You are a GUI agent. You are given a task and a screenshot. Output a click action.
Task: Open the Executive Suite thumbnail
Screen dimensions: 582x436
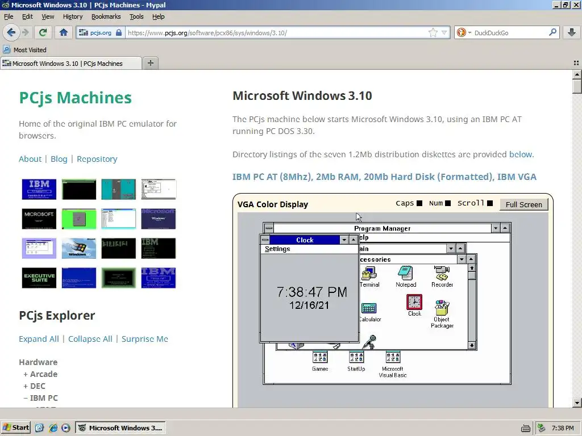click(x=39, y=278)
